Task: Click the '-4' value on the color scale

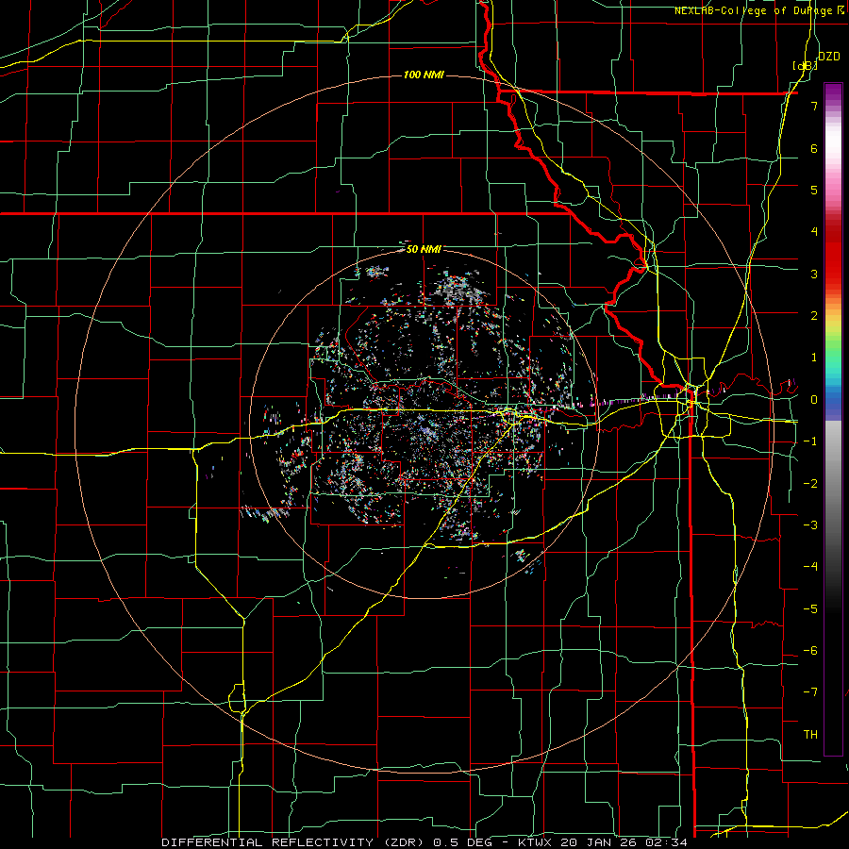Action: 810,567
